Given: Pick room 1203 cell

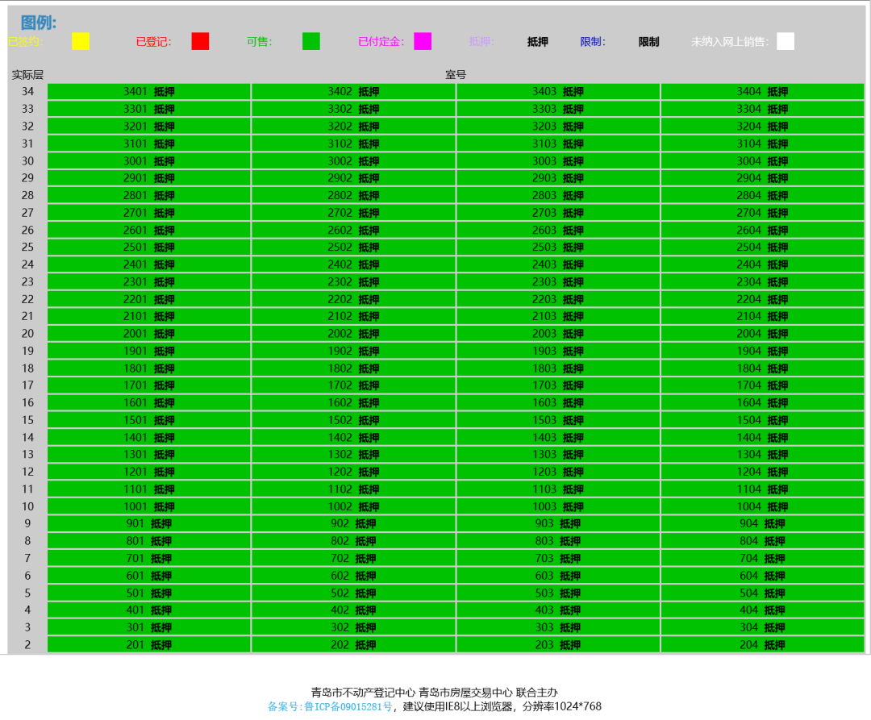Looking at the screenshot, I should [x=558, y=472].
